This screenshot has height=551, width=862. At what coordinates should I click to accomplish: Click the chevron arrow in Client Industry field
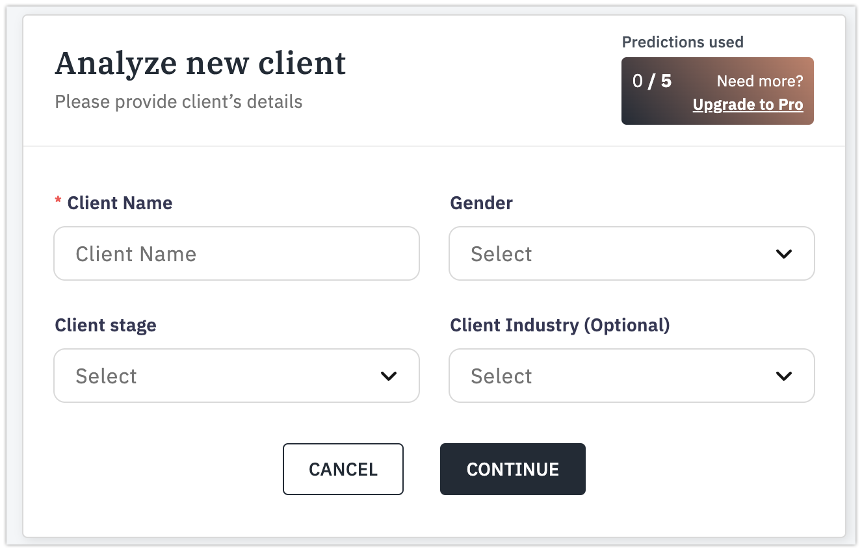(784, 376)
